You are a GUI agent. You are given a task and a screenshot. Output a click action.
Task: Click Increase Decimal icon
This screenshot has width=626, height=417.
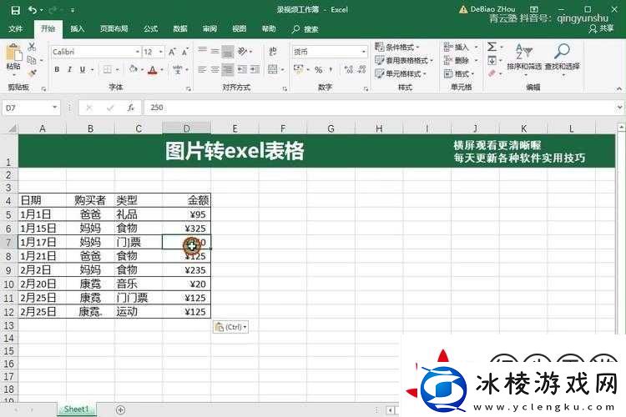point(349,69)
